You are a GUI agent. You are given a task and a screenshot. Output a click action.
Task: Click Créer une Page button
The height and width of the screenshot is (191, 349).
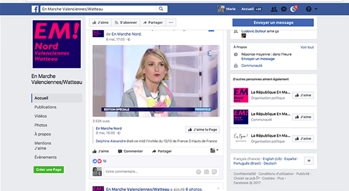49,170
